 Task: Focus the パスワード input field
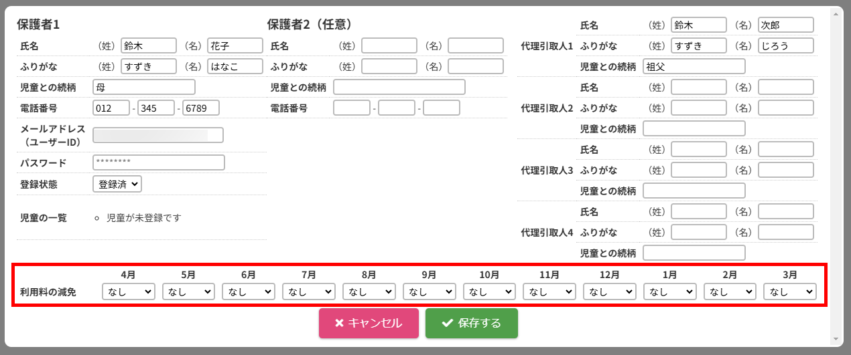[x=159, y=162]
